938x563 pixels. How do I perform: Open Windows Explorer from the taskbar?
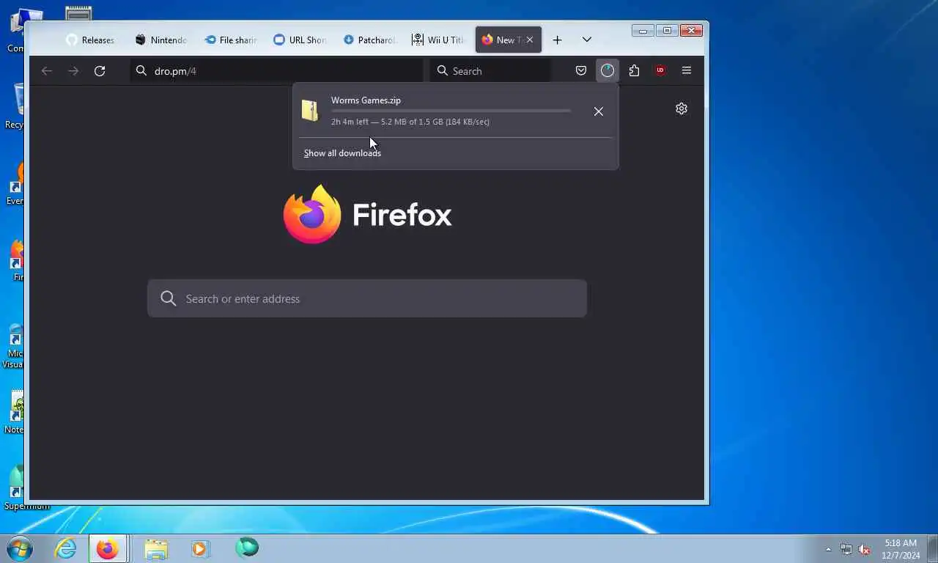coord(156,548)
